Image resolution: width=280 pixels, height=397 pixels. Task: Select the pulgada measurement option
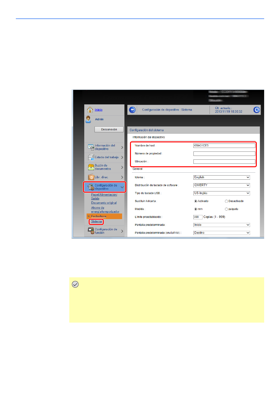(x=226, y=209)
